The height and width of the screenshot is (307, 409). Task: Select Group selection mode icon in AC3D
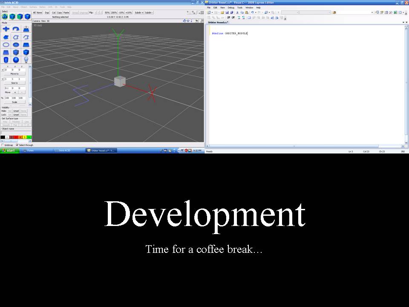5,17
